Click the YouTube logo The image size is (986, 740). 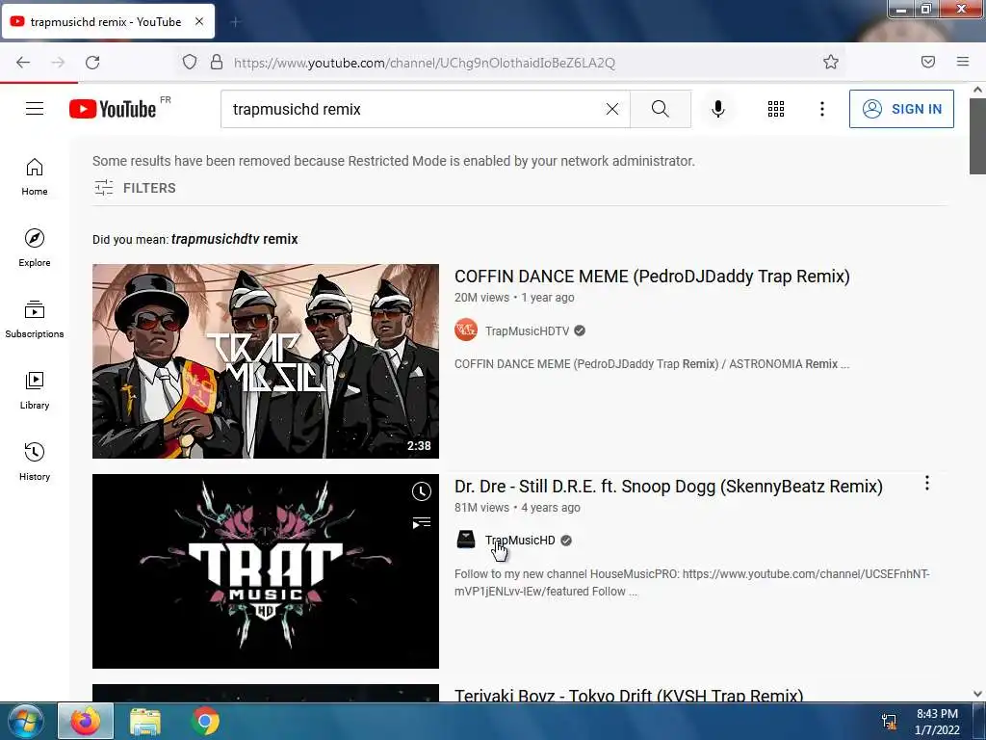(x=113, y=109)
